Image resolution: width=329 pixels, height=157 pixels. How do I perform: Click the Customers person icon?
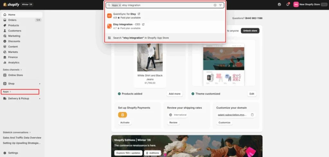[x=5, y=31]
